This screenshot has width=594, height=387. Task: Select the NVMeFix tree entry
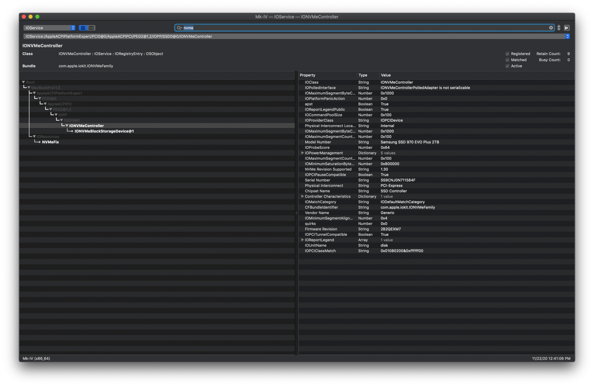point(50,142)
